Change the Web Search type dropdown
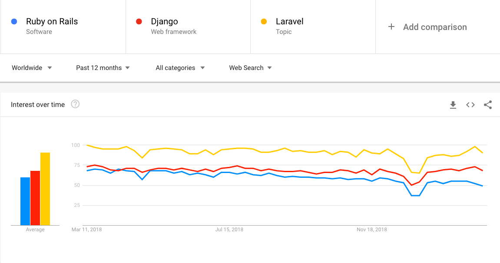This screenshot has height=263, width=500. (x=250, y=68)
